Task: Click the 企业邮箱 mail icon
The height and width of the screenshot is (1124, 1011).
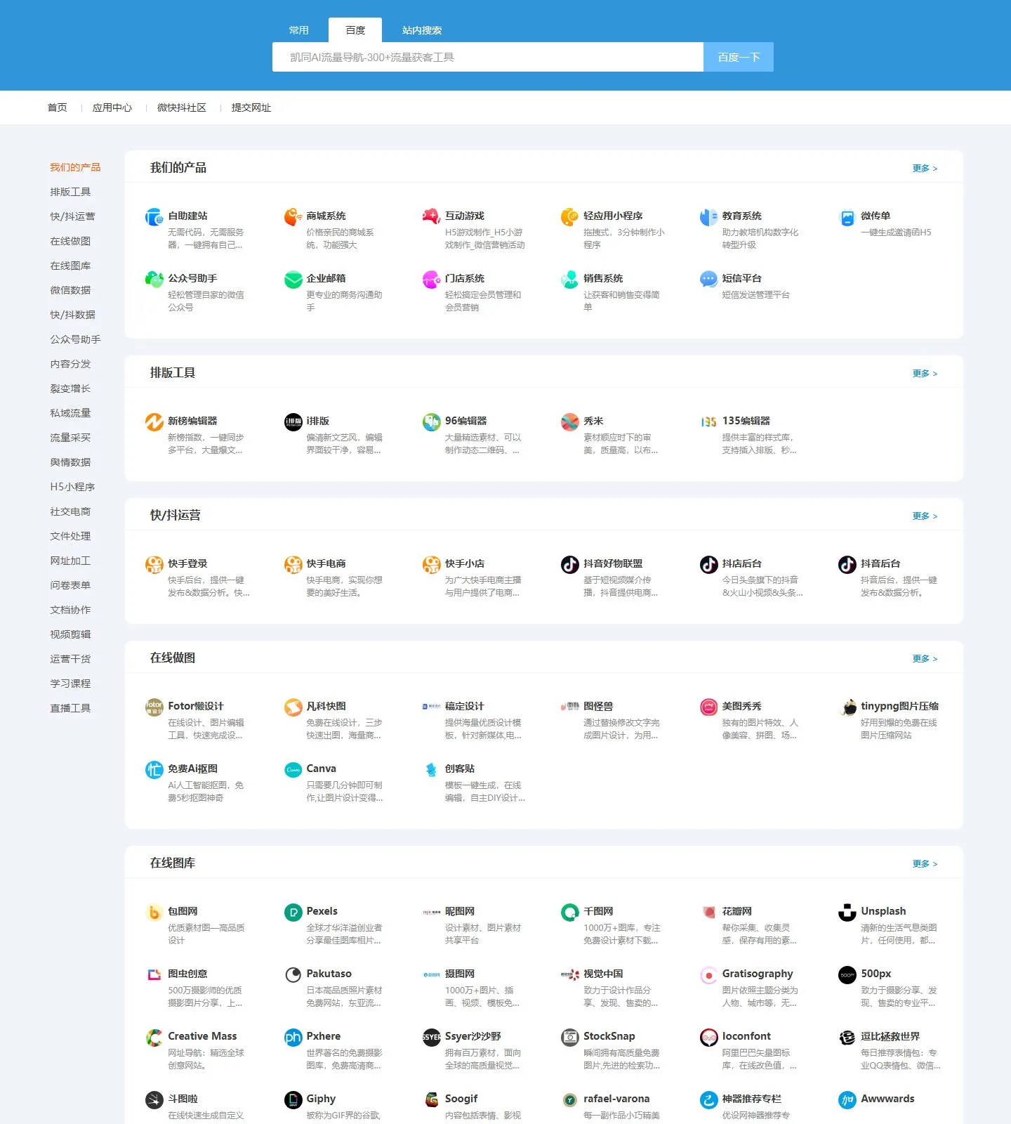Action: coord(293,280)
